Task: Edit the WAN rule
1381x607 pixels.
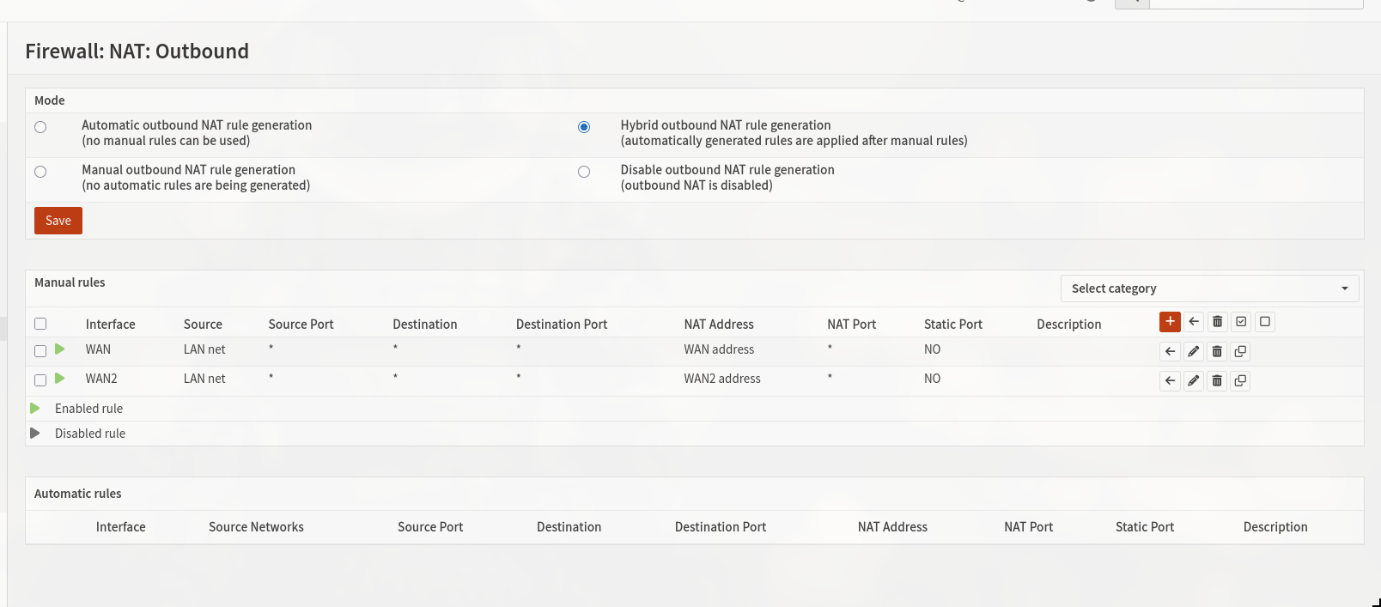Action: point(1194,351)
